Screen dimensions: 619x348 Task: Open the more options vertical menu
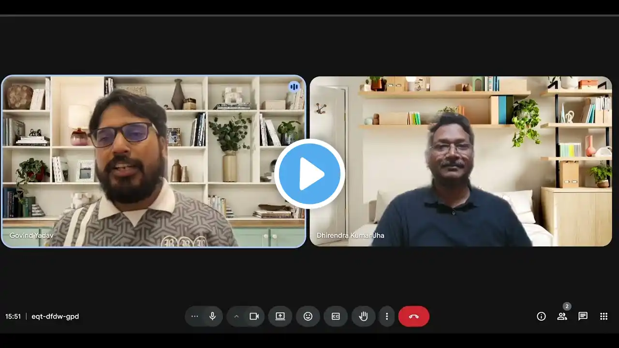[386, 316]
